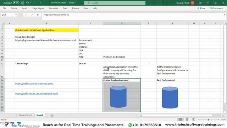Open Customize Quick Access Toolbar dropdown

(x=40, y=3)
